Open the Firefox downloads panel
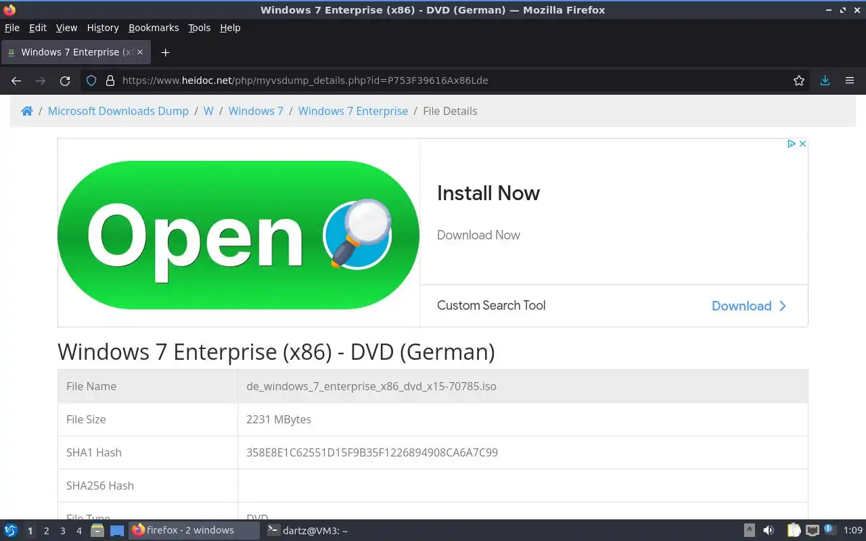Screen dimensions: 866x541 [825, 80]
